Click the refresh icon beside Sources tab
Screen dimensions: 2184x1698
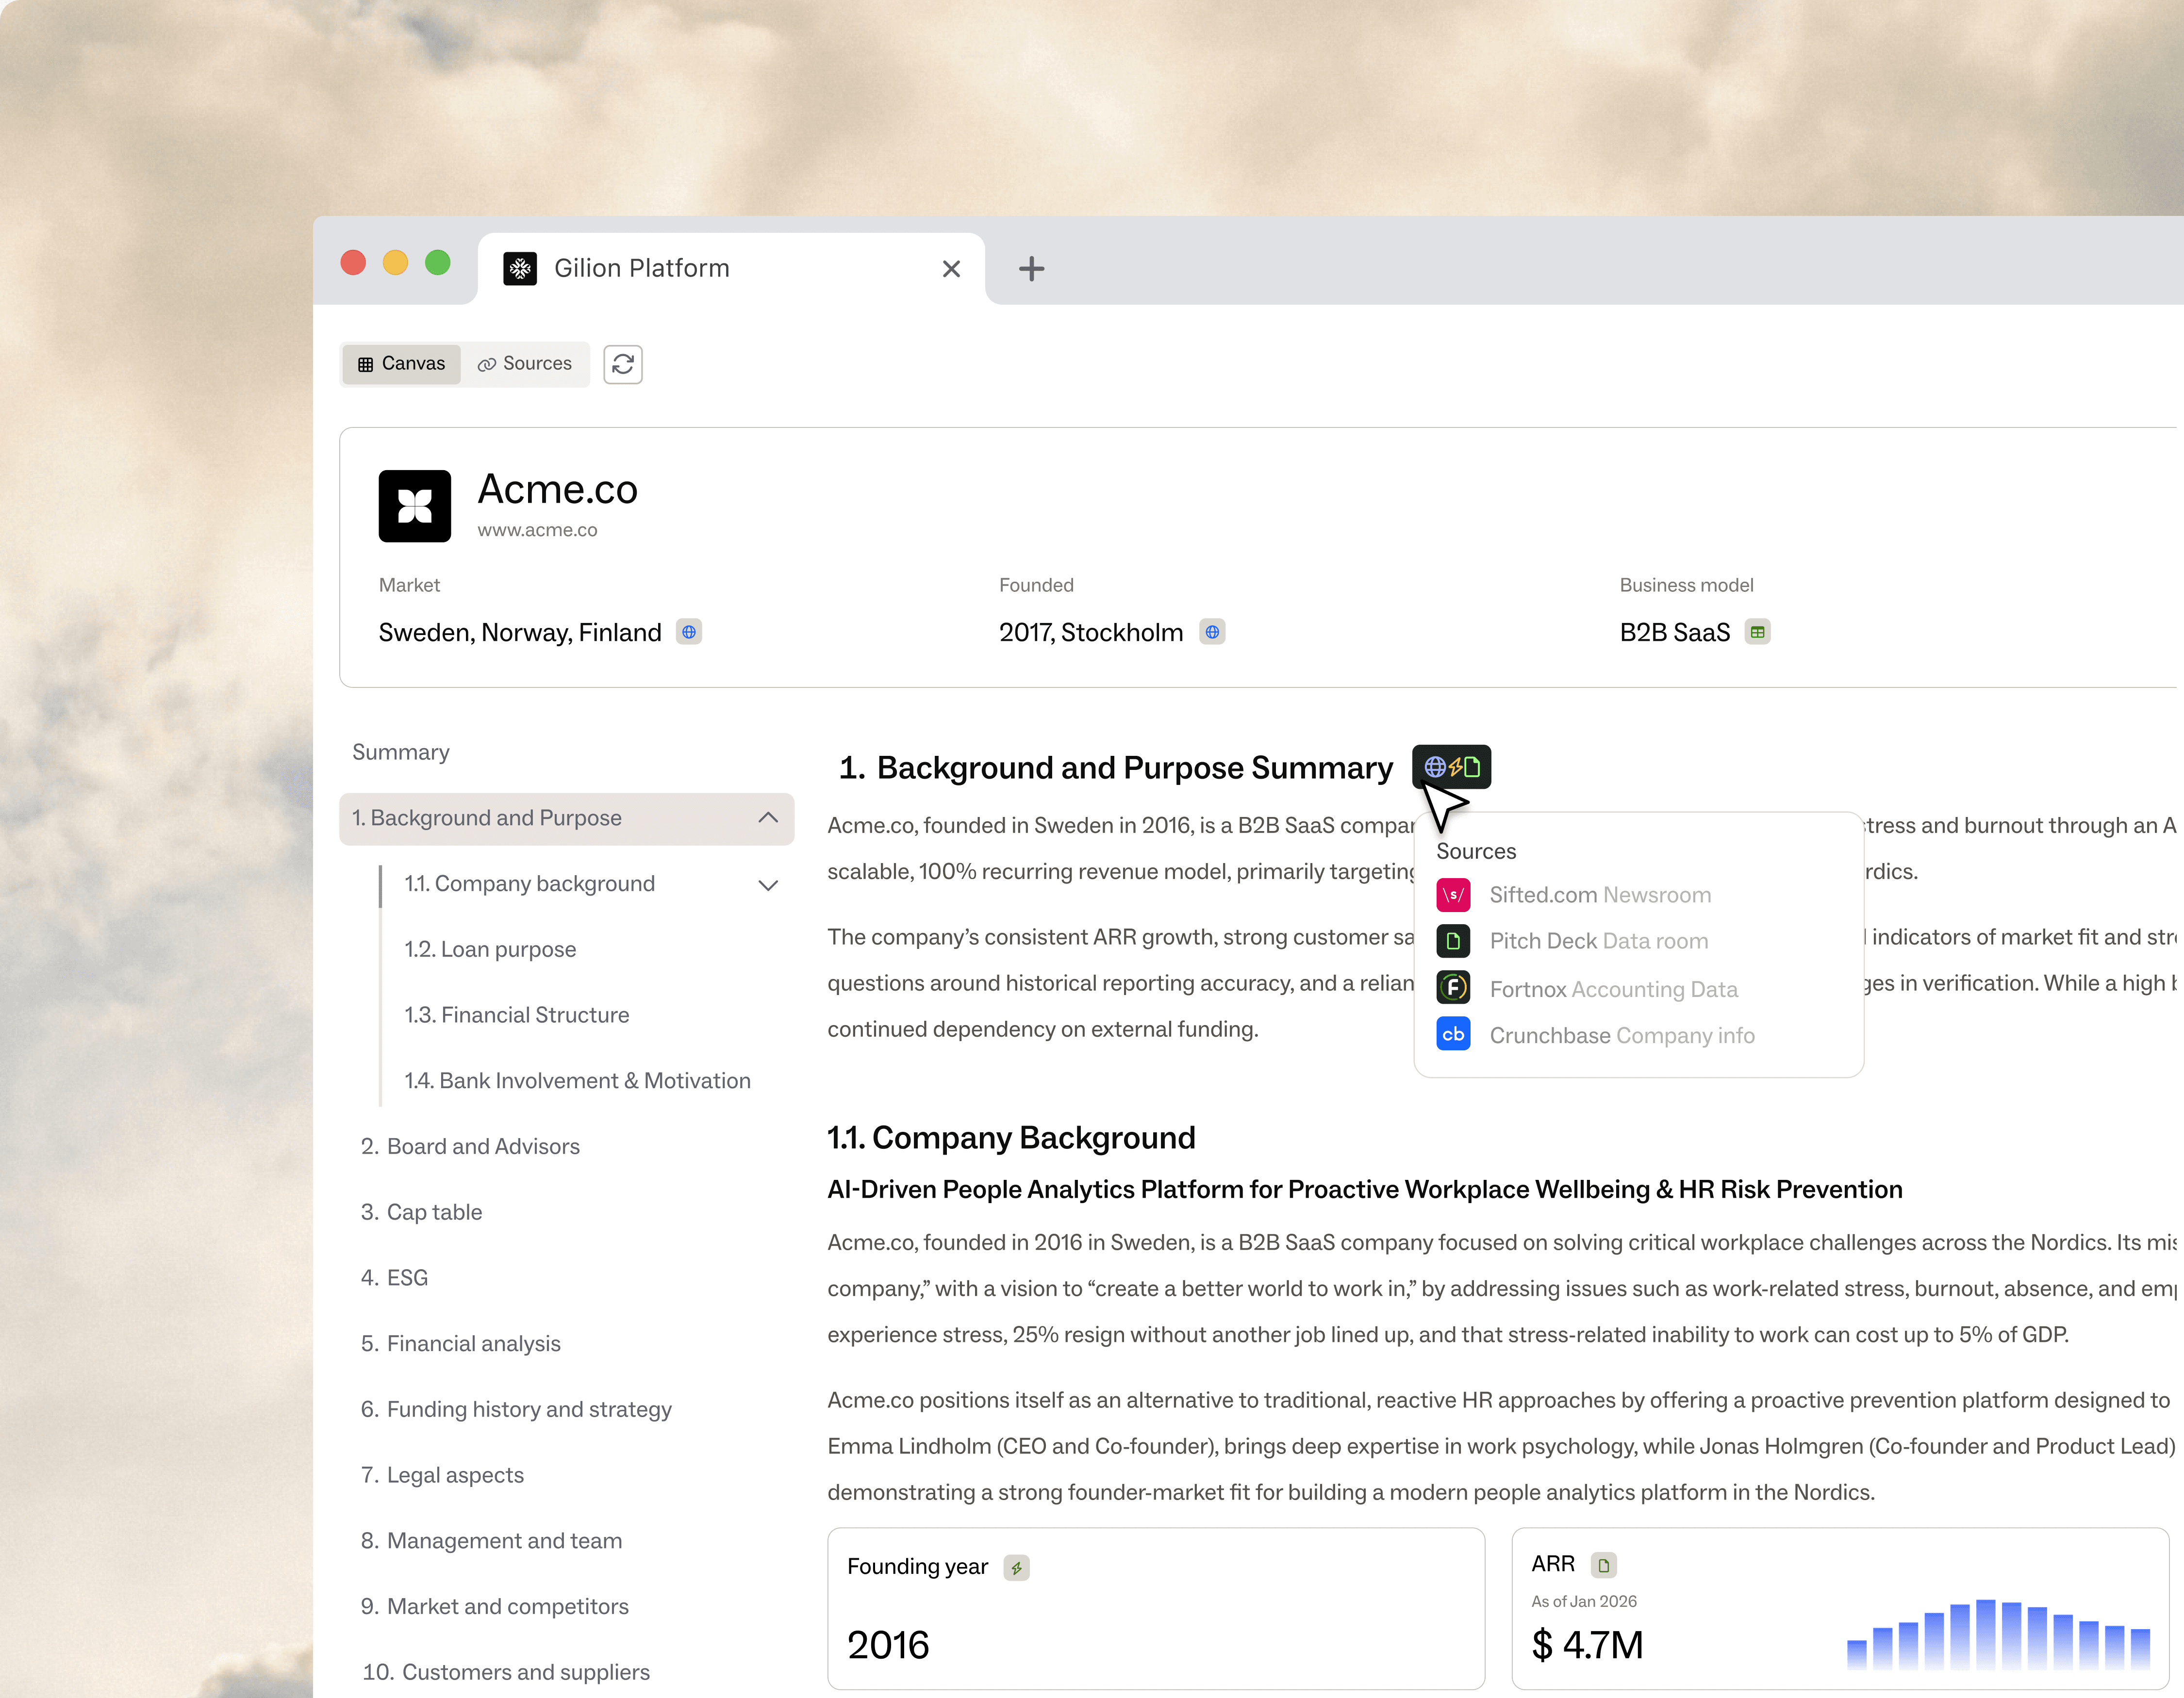click(x=622, y=364)
